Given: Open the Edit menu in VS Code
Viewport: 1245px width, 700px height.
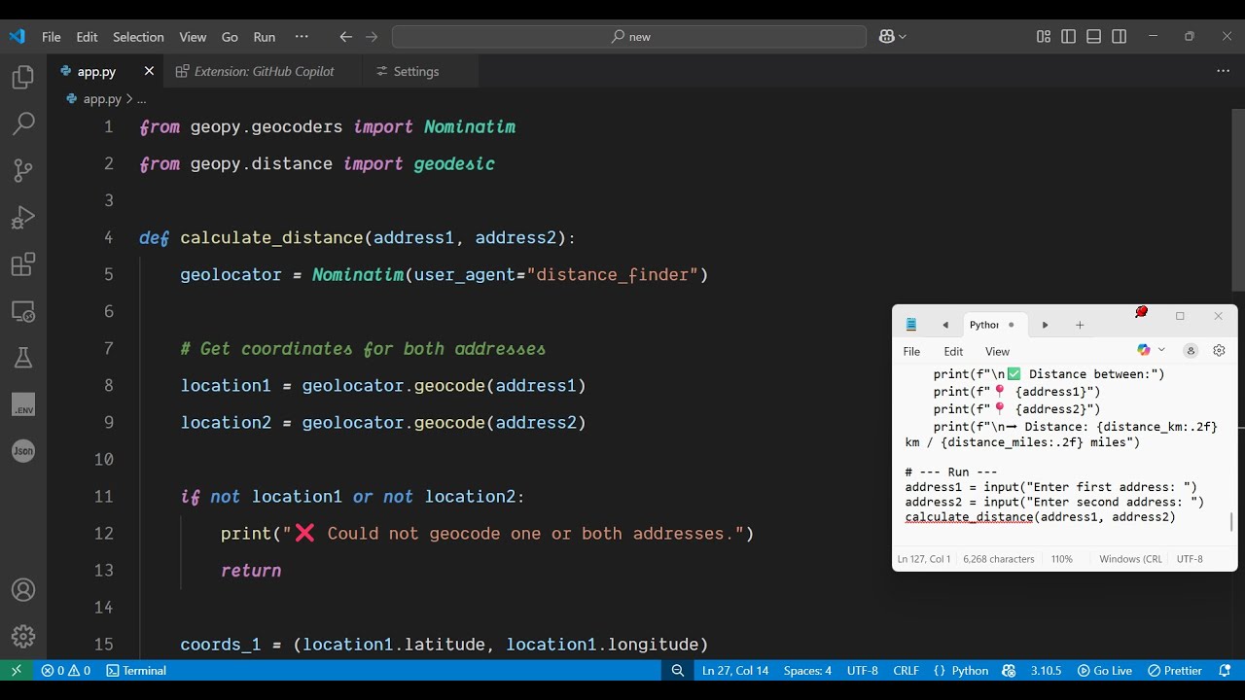Looking at the screenshot, I should 88,37.
